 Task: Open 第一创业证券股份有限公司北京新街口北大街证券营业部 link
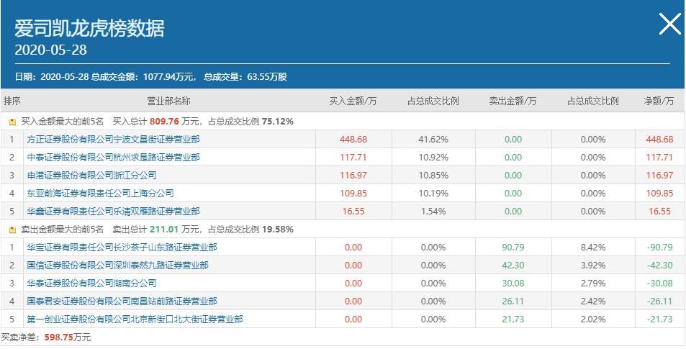[x=135, y=319]
